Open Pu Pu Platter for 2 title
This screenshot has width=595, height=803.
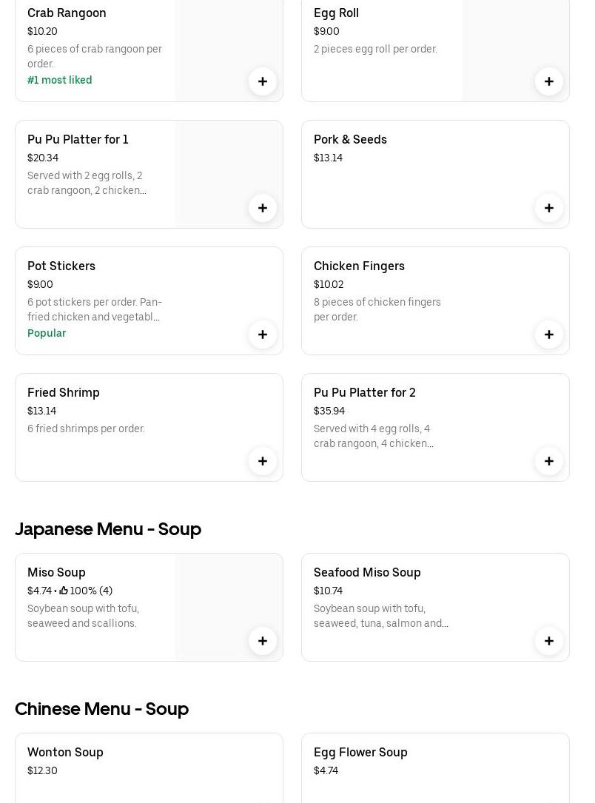click(x=364, y=392)
